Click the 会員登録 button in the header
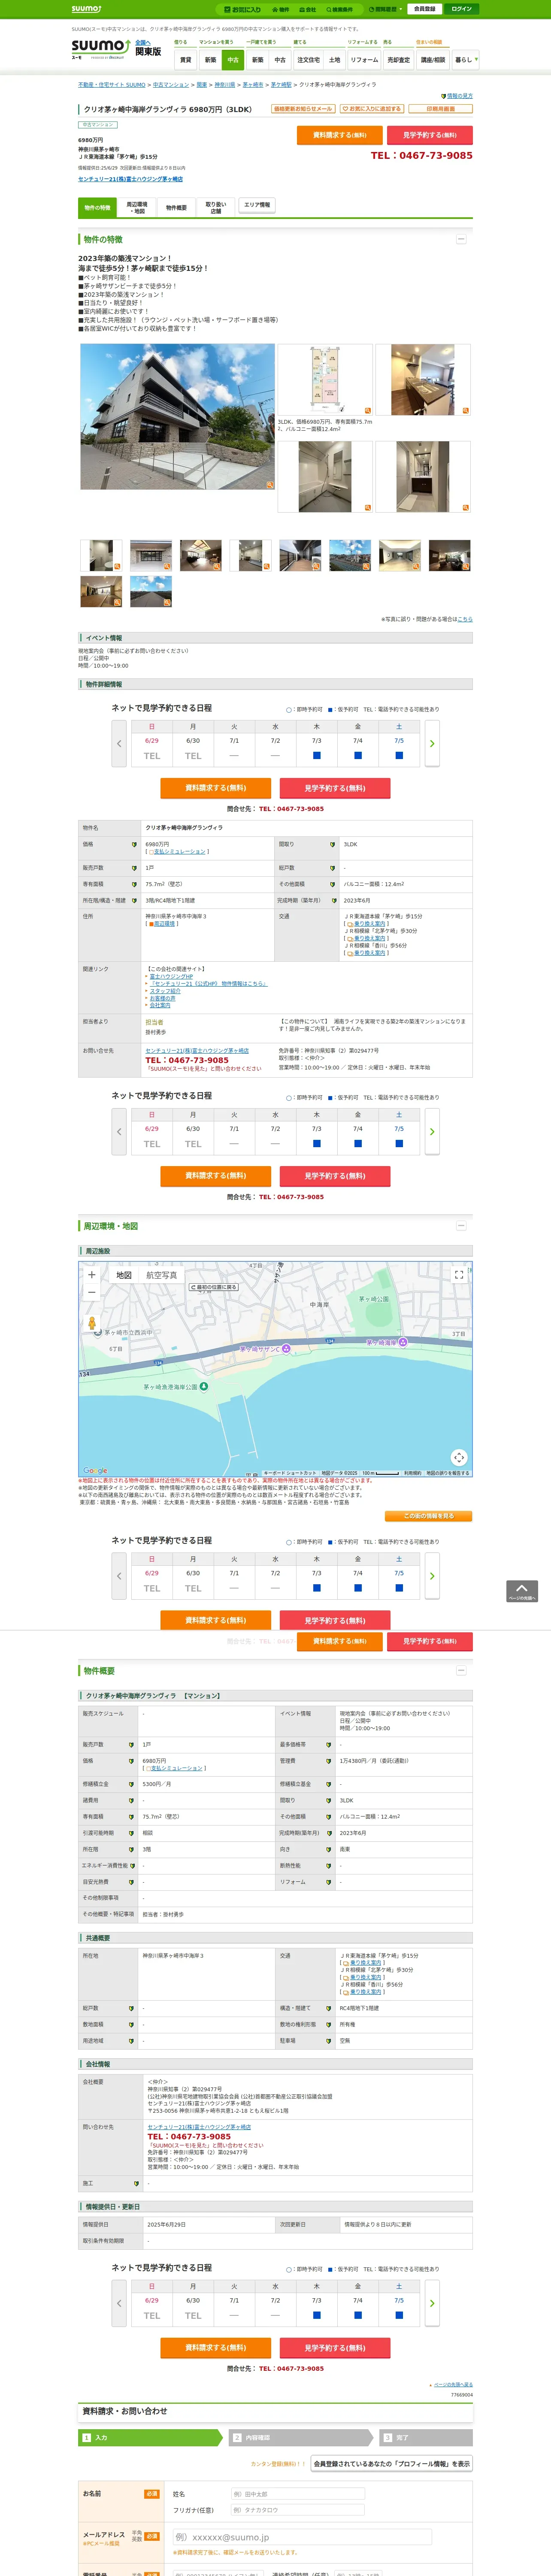Screen dimensions: 551x2576 tap(424, 9)
